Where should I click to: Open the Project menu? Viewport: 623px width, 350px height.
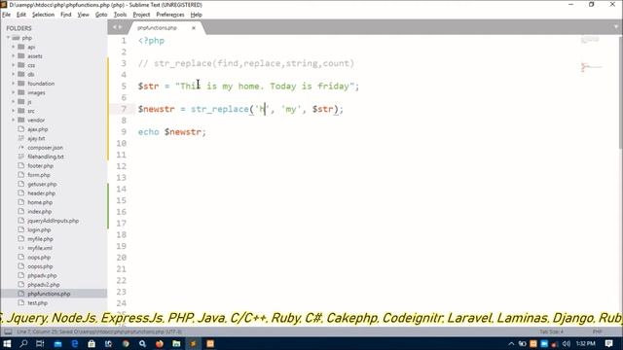[141, 15]
